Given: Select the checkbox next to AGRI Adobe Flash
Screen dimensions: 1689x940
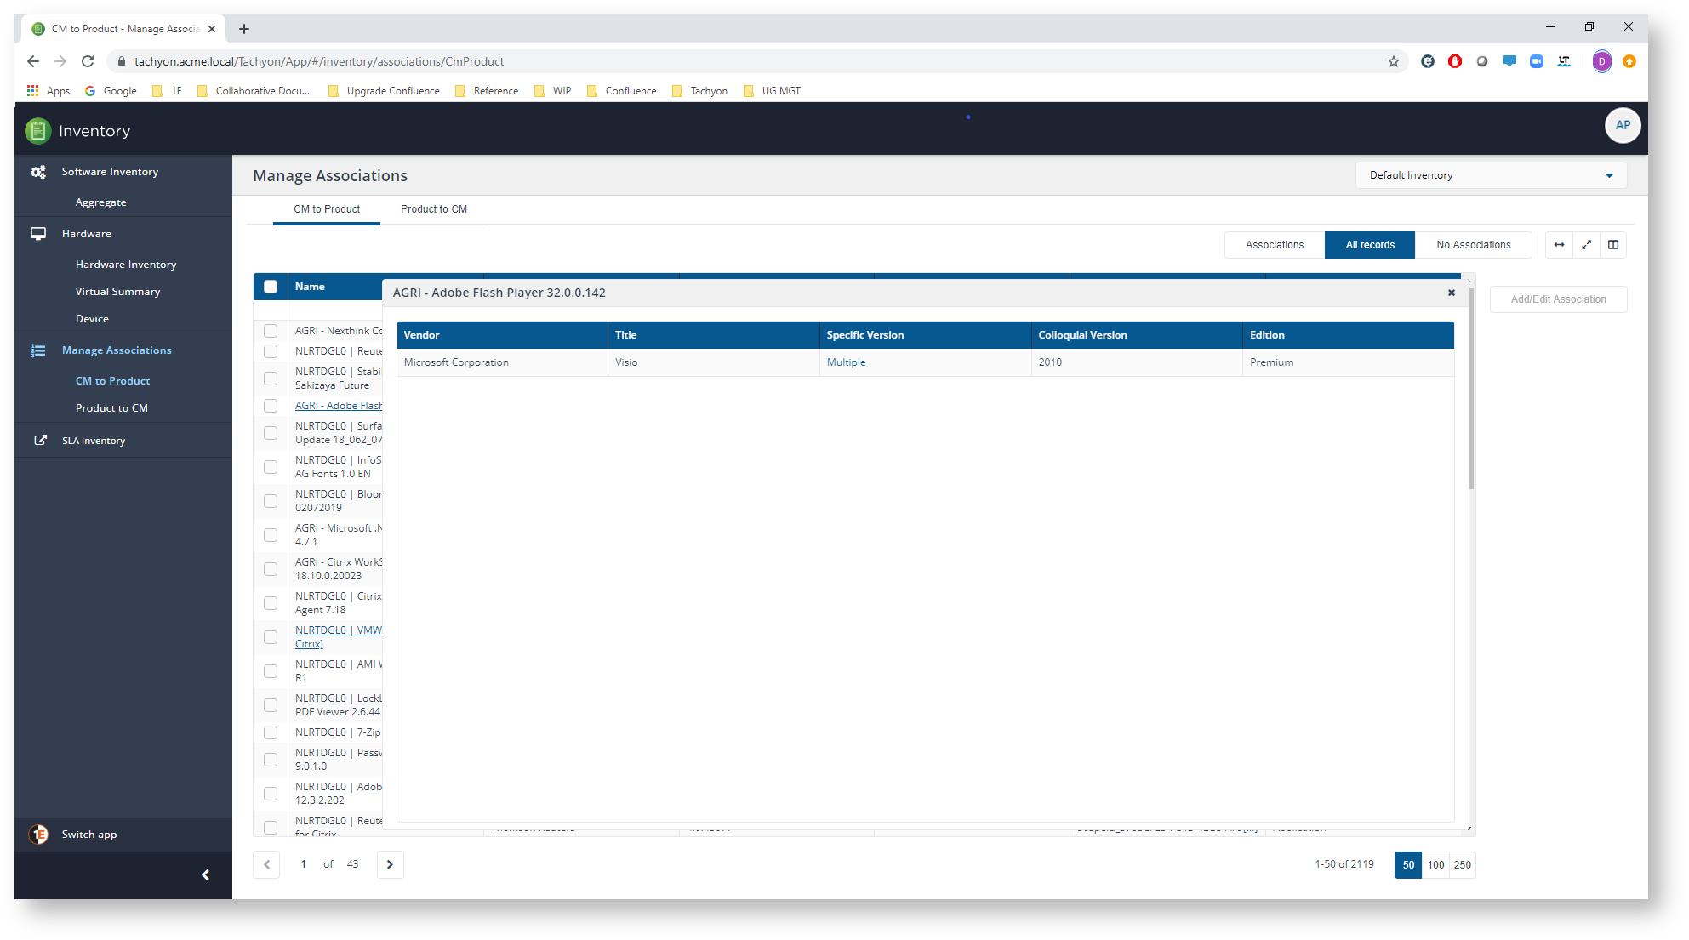Looking at the screenshot, I should [270, 405].
